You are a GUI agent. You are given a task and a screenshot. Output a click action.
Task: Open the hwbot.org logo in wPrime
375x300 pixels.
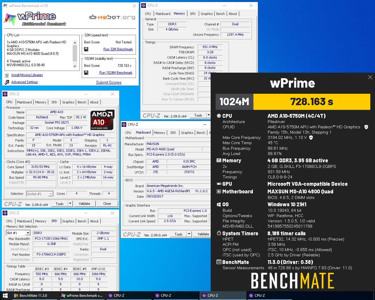[x=112, y=17]
